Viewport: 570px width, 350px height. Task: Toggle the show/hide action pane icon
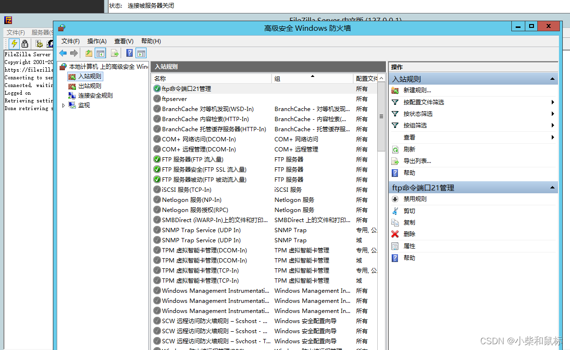pyautogui.click(x=141, y=53)
